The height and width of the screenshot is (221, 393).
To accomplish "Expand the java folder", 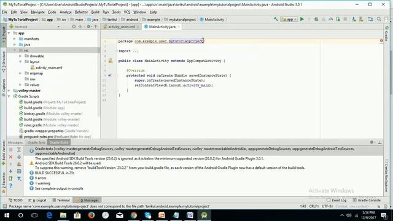I will click(15, 45).
